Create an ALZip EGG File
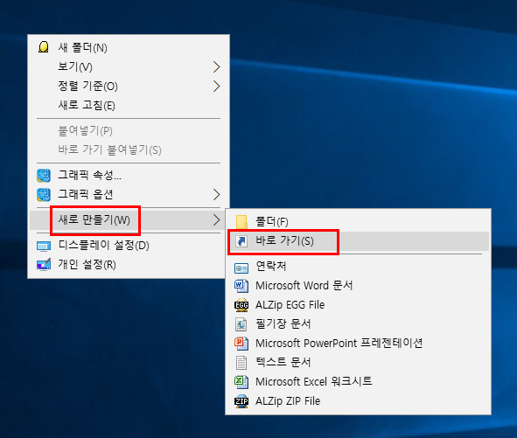This screenshot has height=438, width=517. pyautogui.click(x=359, y=305)
